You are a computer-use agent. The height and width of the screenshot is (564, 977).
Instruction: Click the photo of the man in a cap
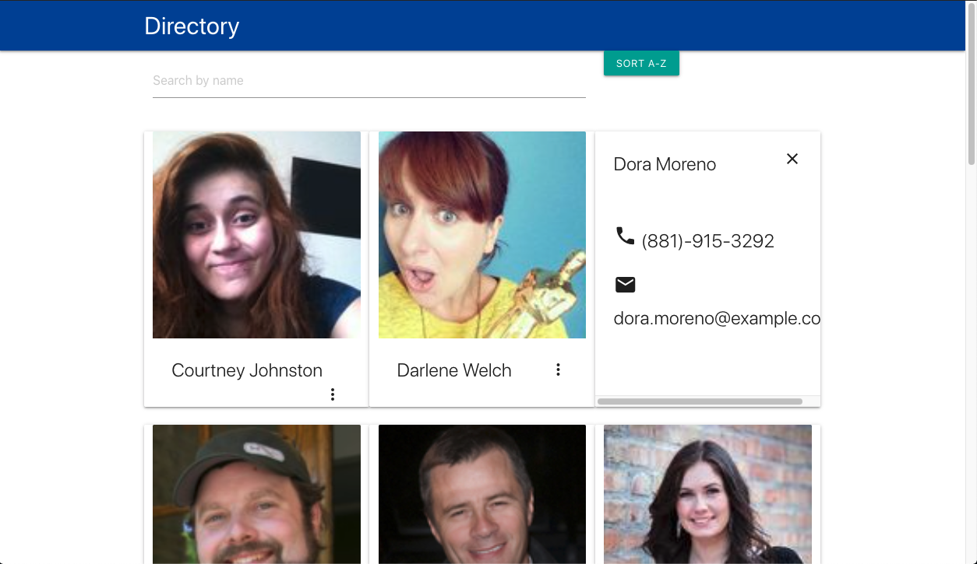click(256, 494)
